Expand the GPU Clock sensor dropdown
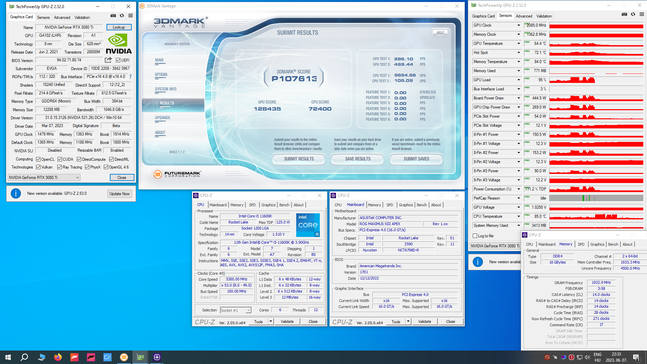 [x=519, y=25]
